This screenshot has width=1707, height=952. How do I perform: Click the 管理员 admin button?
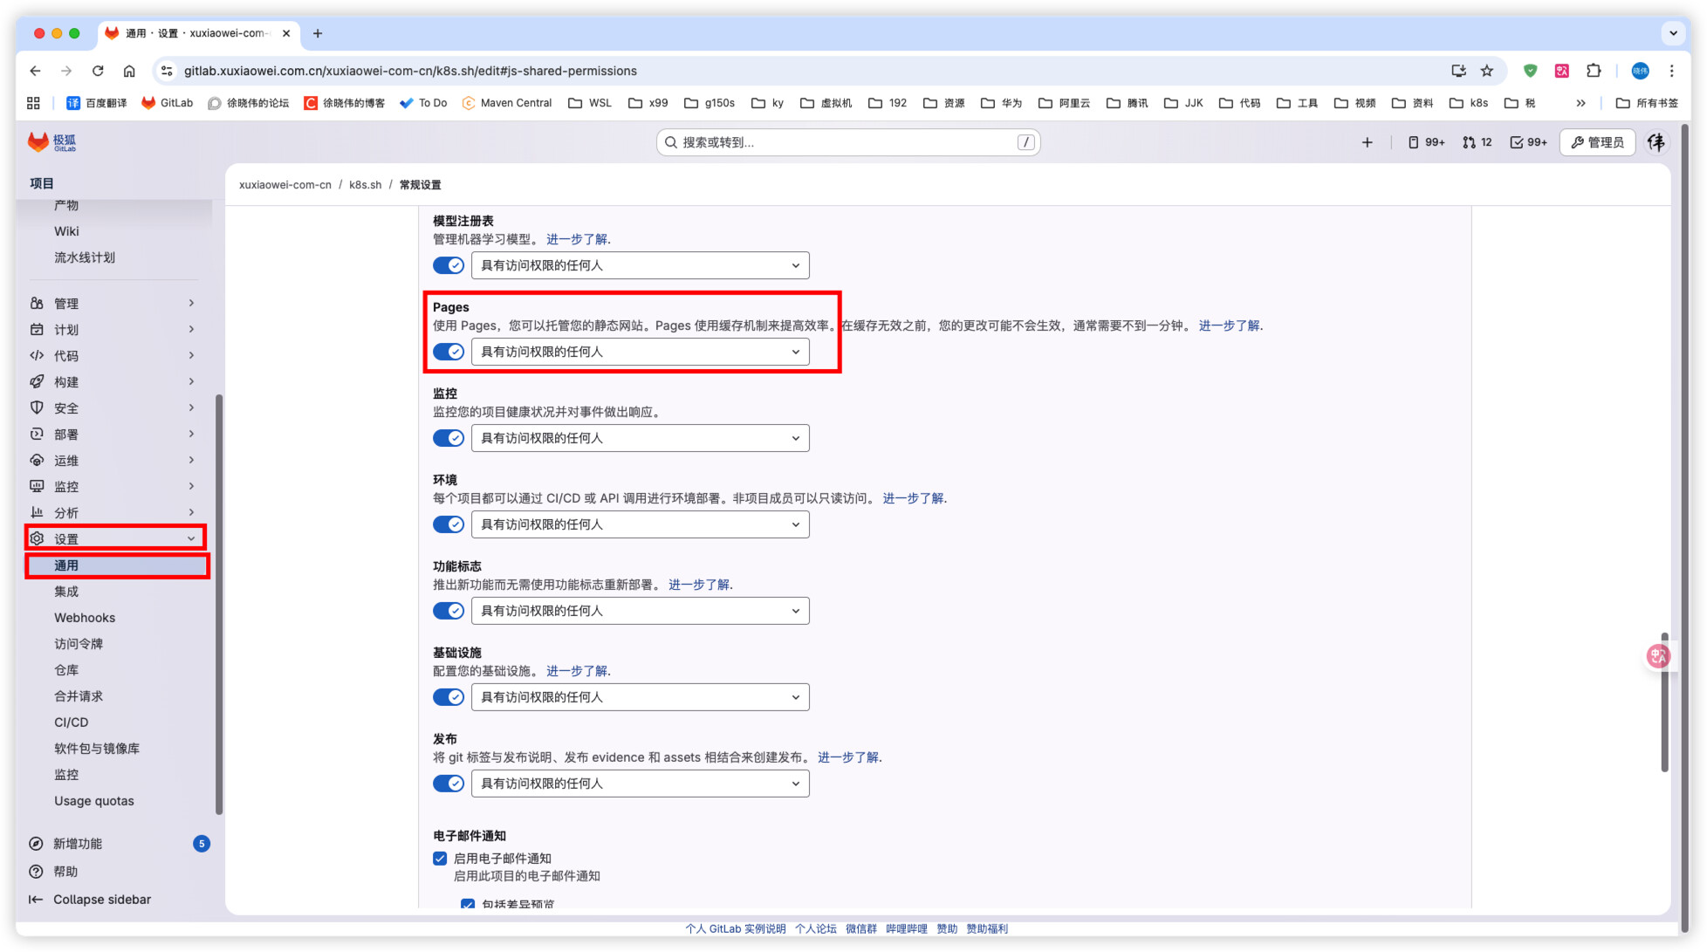click(1597, 142)
